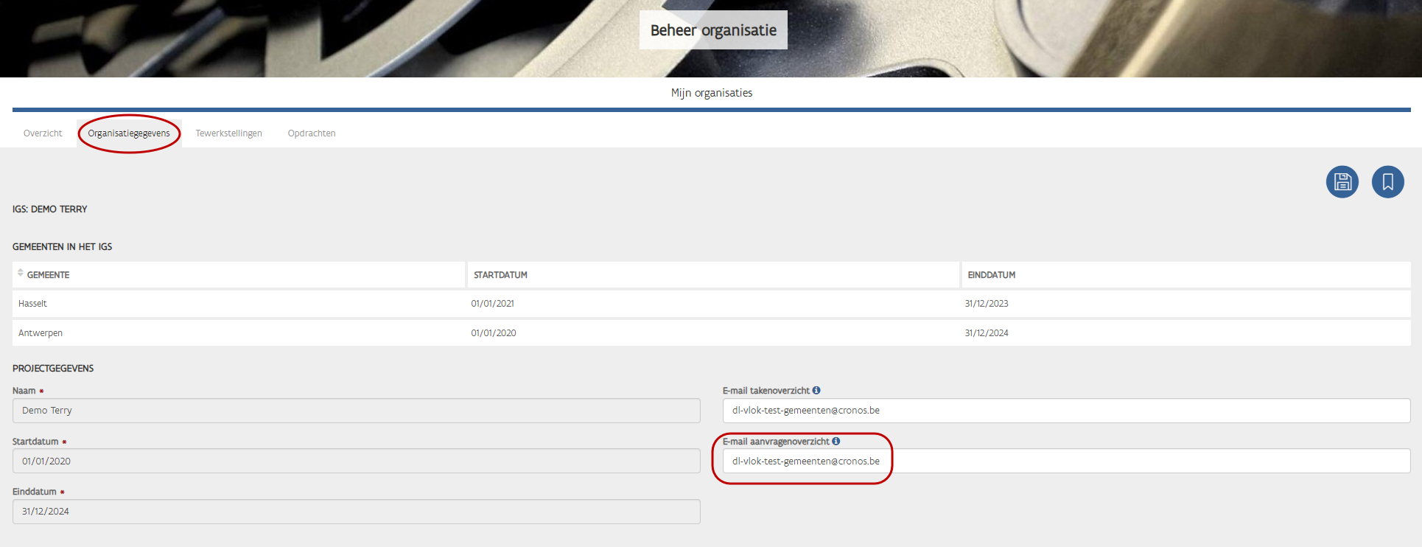Click the save floppy disk icon
Viewport: 1422px width, 547px height.
(1342, 181)
